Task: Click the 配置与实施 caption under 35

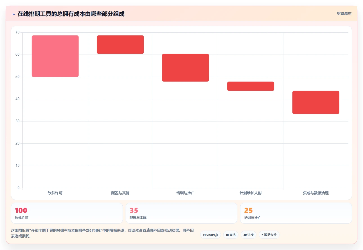Action: [x=138, y=218]
